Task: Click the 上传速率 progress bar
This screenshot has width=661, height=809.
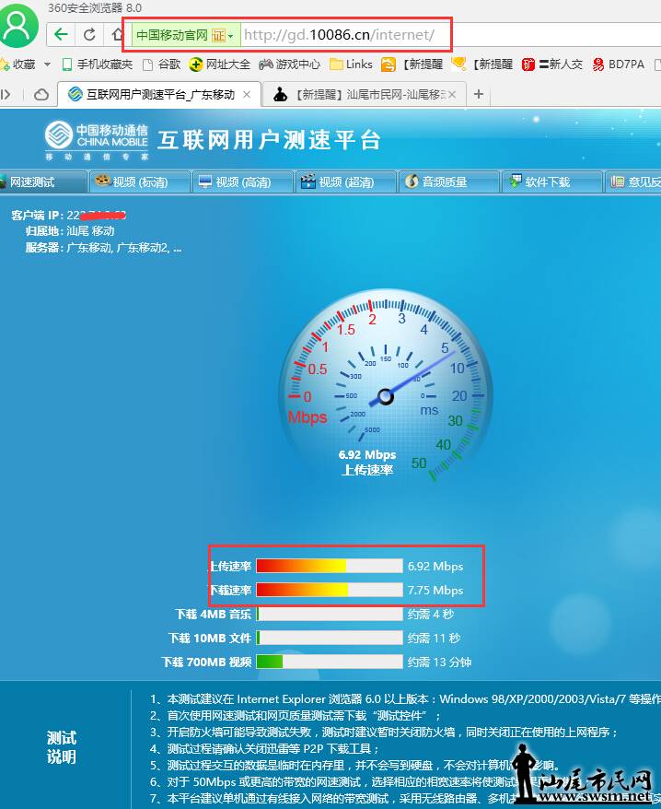Action: coord(329,566)
